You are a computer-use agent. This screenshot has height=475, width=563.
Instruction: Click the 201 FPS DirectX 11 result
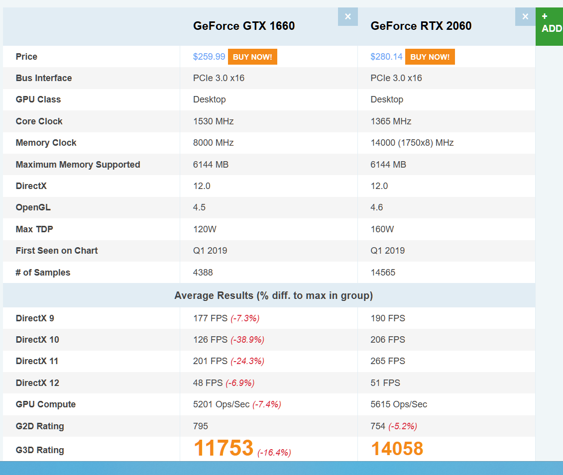(211, 361)
